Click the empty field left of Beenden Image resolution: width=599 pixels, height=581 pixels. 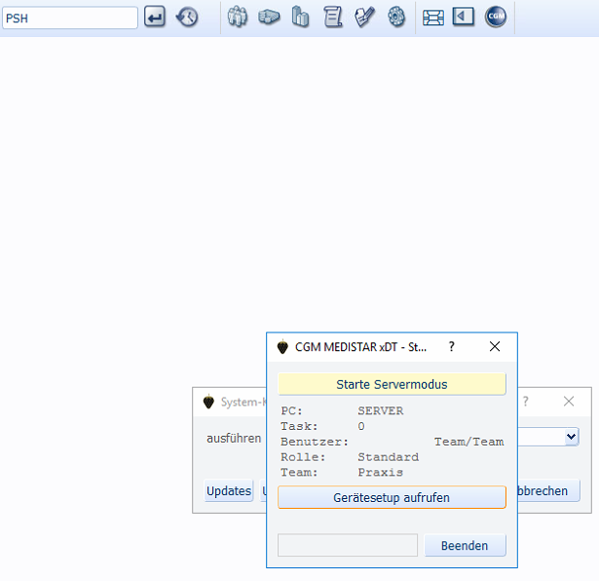tap(347, 546)
